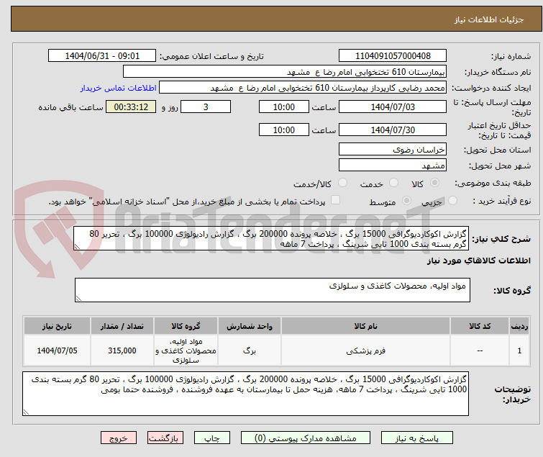Screen dimensions: 543x457
Task: Click the general description text area
Action: click(271, 239)
